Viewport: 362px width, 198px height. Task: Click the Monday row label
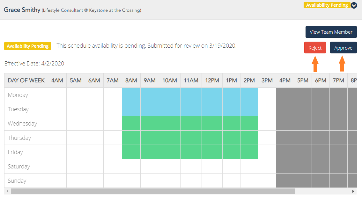[18, 95]
